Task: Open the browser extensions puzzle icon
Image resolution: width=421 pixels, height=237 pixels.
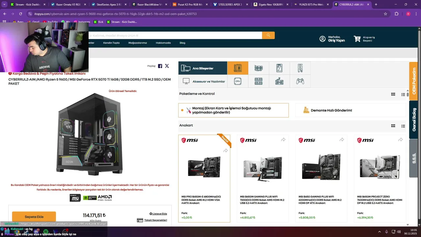Action: (x=396, y=14)
